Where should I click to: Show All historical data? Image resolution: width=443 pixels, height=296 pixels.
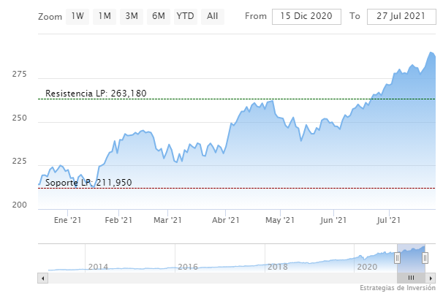212,16
